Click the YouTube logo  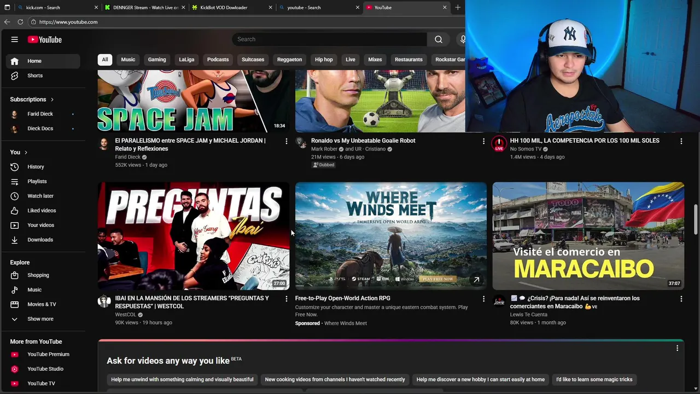click(x=45, y=39)
